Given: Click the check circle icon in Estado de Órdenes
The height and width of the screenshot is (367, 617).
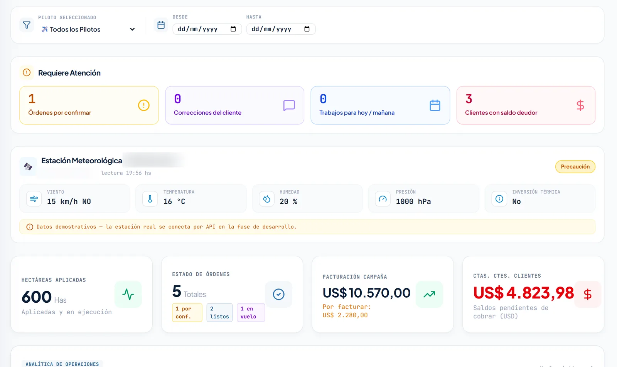Looking at the screenshot, I should click(278, 294).
